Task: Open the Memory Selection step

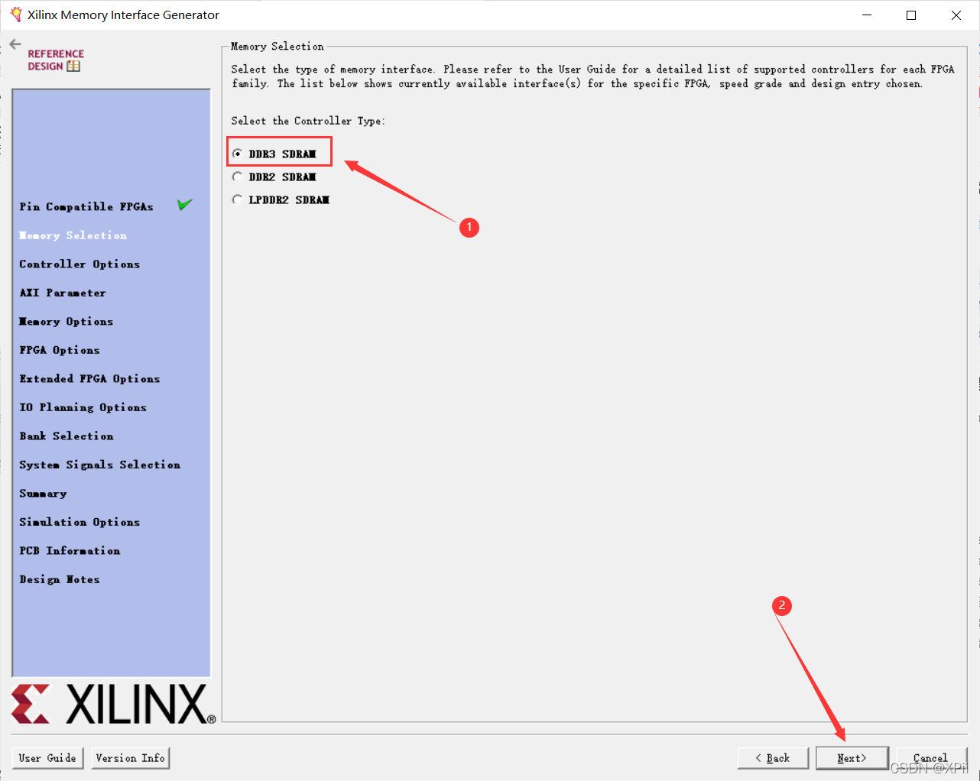Action: tap(73, 235)
